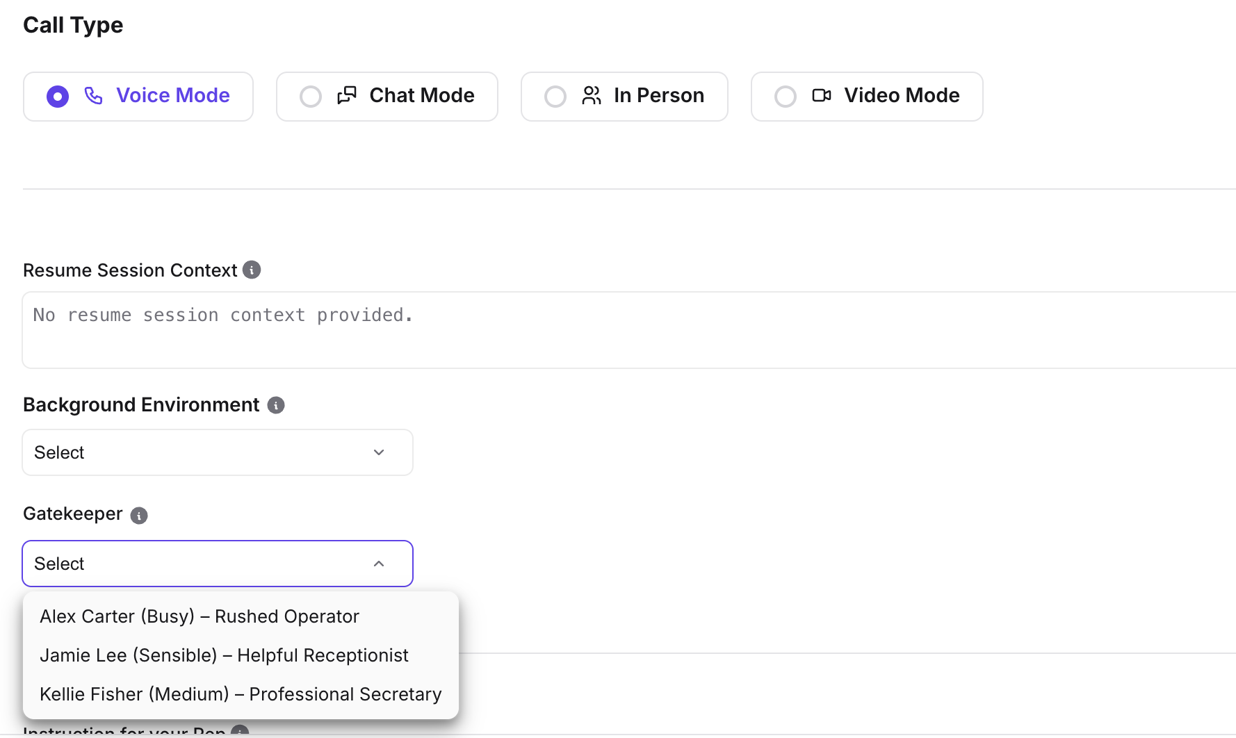
Task: Click the Background Environment chevron arrow
Action: (x=379, y=452)
